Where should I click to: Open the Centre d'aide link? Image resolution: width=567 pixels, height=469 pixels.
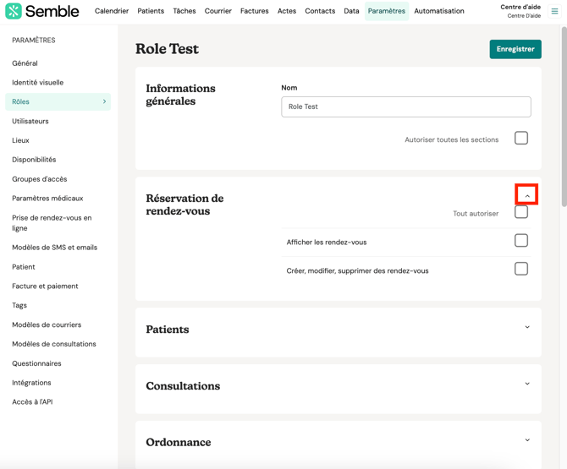coord(520,11)
